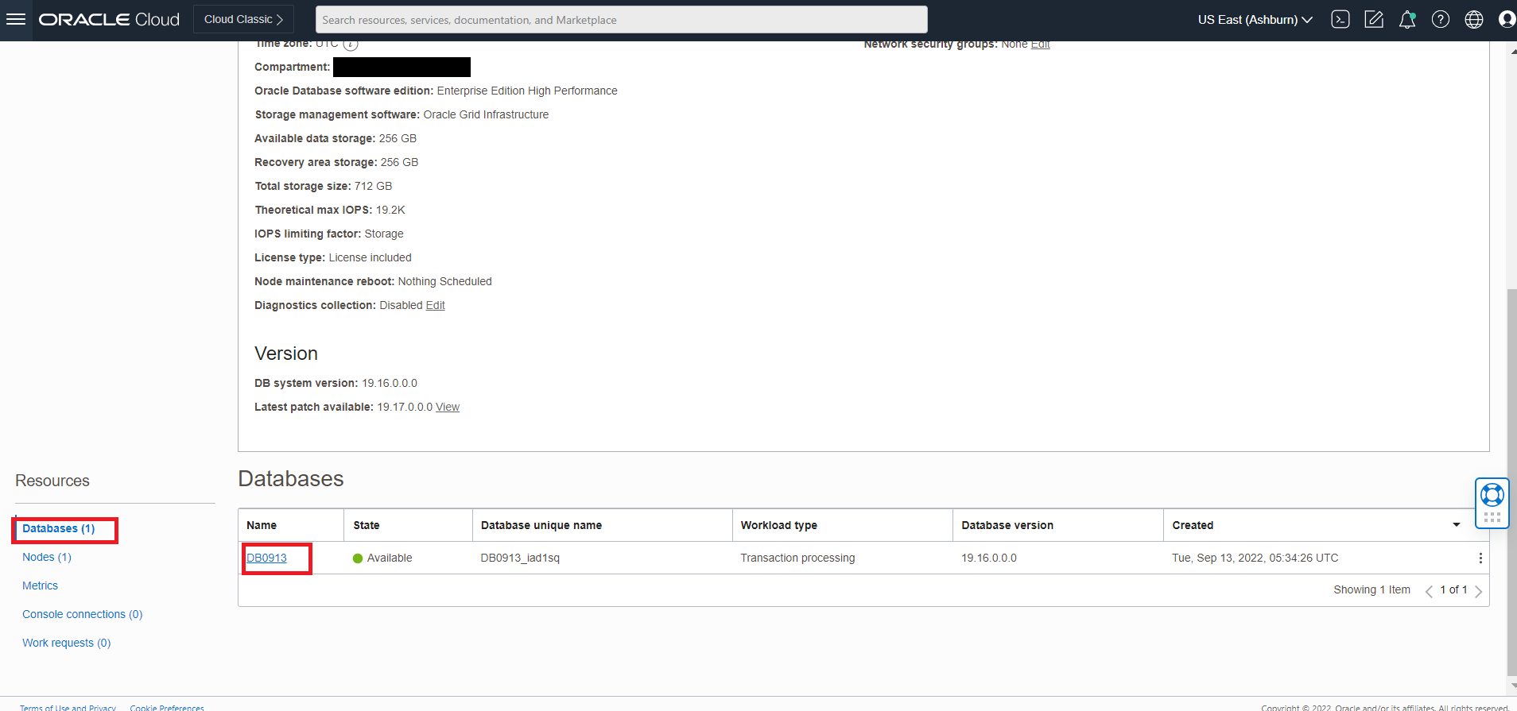View the latest patch available

[448, 407]
